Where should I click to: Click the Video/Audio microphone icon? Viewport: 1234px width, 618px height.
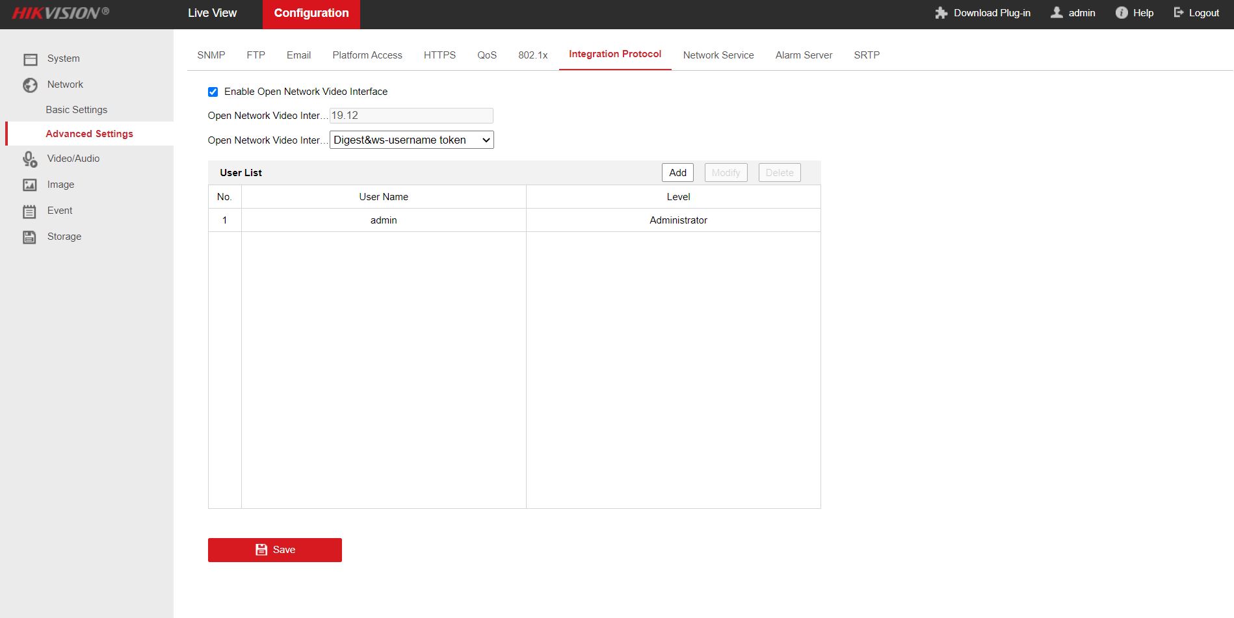pos(30,159)
